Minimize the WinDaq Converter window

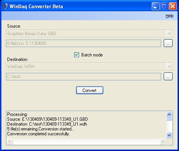(x=156, y=6)
